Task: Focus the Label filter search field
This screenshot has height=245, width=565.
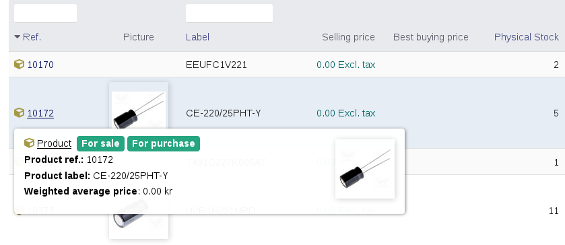Action: coord(229,13)
